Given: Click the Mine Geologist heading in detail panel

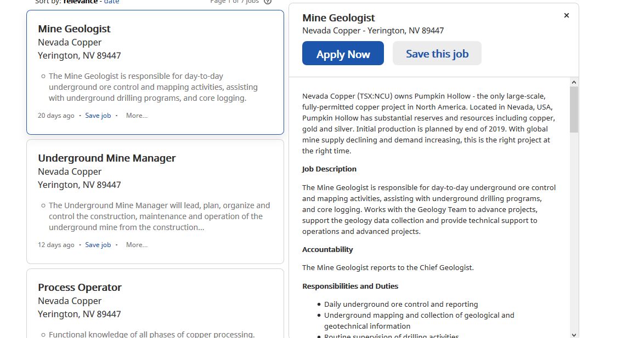Looking at the screenshot, I should click(338, 18).
